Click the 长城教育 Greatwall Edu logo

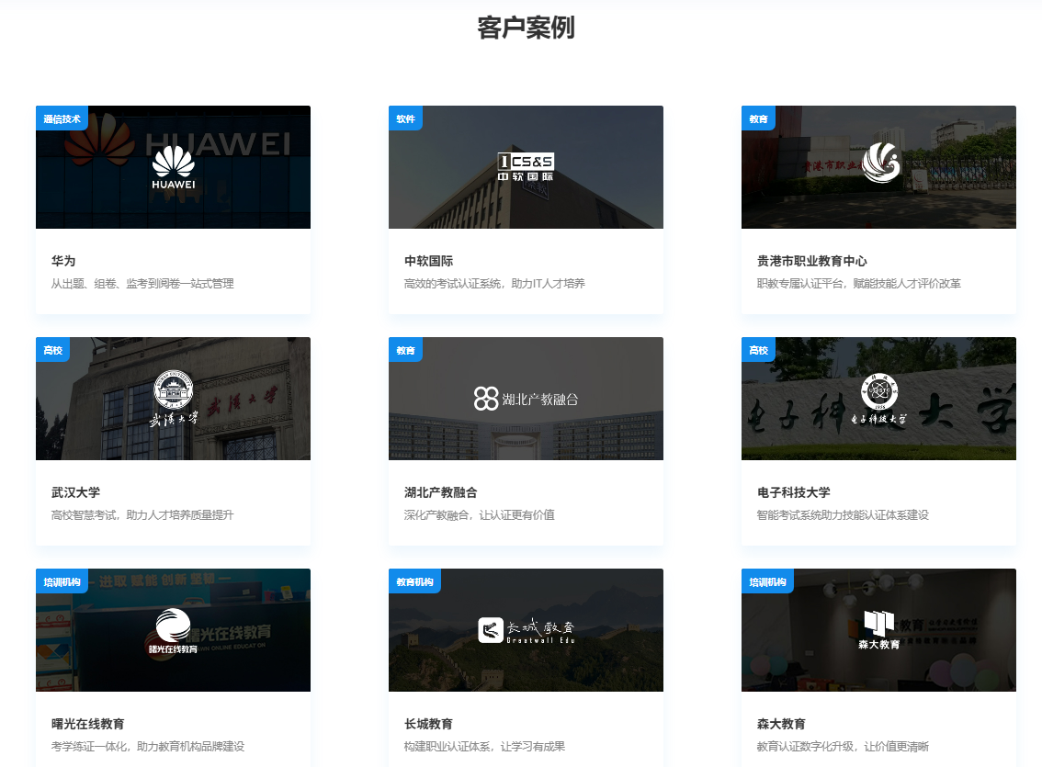click(526, 630)
